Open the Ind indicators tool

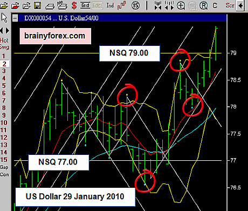tap(110, 5)
